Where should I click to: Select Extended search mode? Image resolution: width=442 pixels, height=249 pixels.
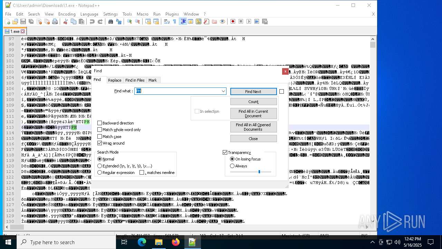click(100, 166)
